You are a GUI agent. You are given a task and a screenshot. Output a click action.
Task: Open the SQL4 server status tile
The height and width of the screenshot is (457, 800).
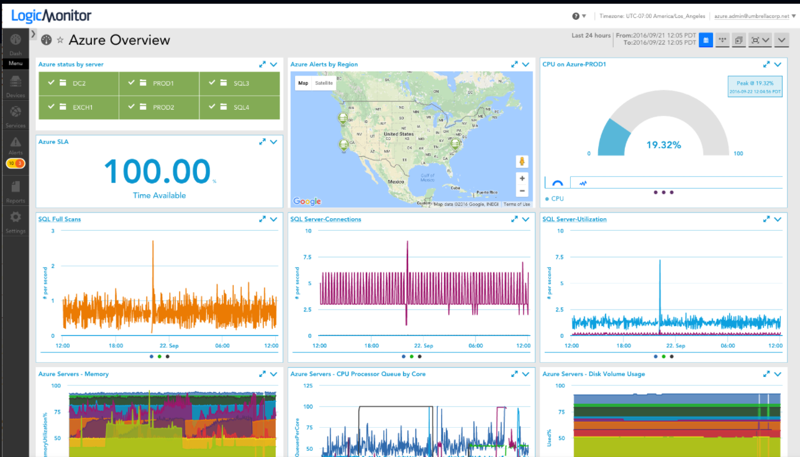[x=240, y=107]
